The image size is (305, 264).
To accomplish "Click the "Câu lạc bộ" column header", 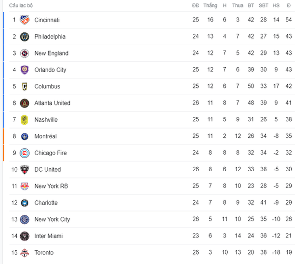I will [x=21, y=5].
